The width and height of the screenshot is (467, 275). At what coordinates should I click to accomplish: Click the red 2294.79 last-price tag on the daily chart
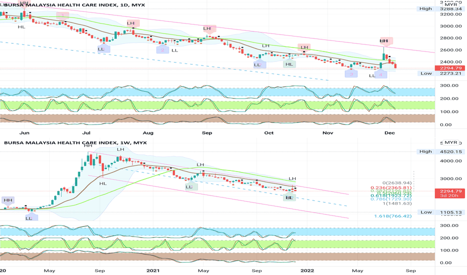click(450, 68)
